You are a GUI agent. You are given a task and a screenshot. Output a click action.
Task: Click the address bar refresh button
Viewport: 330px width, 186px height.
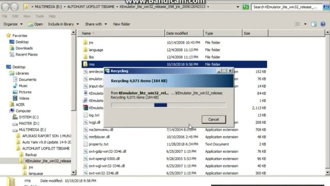click(x=245, y=7)
